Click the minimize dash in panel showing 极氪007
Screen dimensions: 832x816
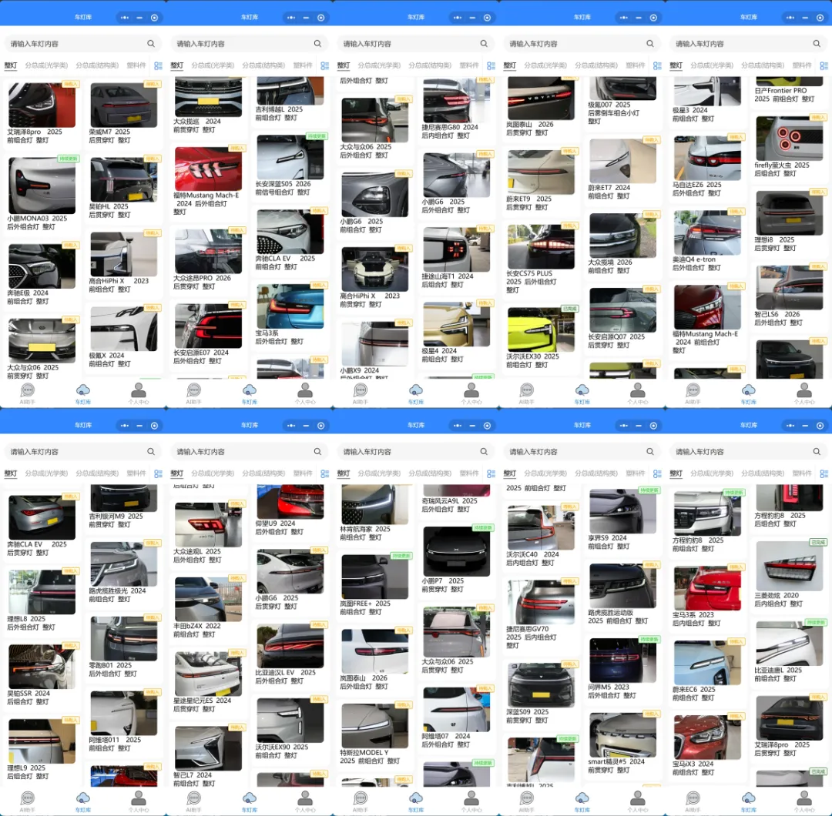(x=639, y=18)
